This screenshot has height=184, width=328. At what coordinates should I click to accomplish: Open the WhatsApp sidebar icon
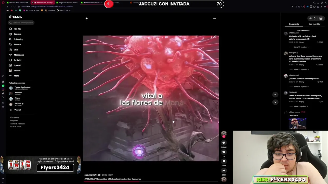click(x=3, y=86)
